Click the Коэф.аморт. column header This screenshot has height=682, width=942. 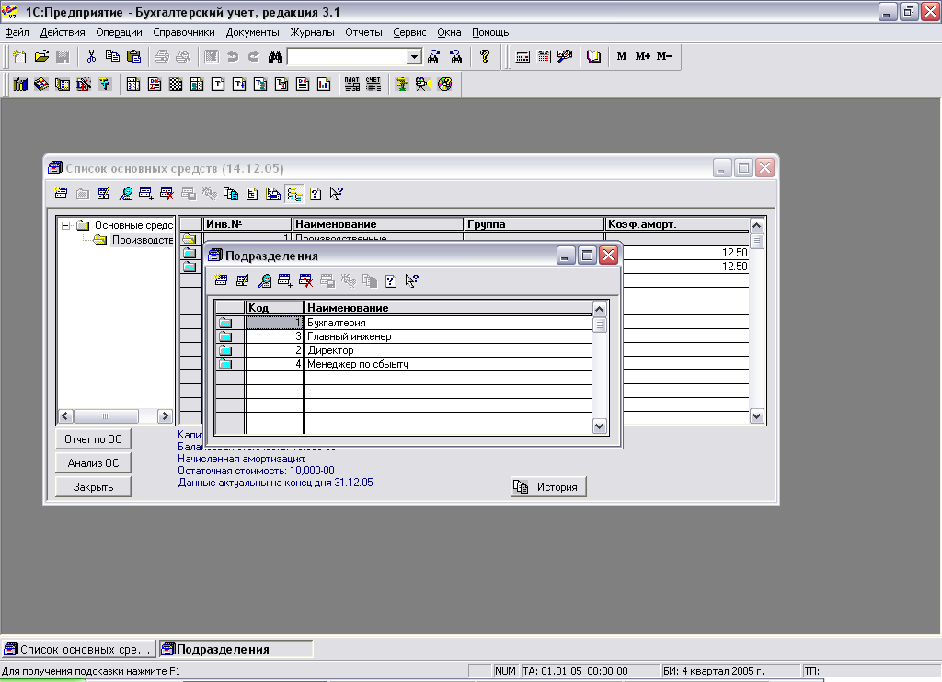pos(677,224)
